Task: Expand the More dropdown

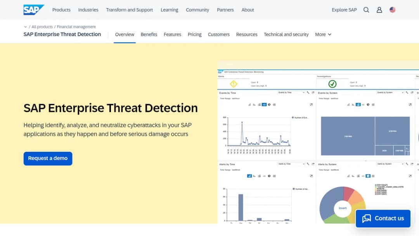Action: pos(323,35)
